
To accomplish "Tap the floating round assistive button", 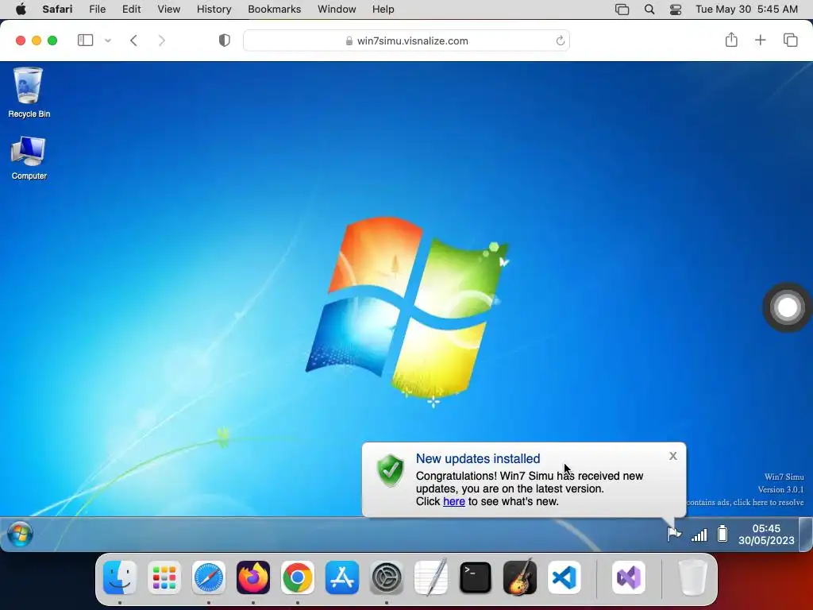I will 787,307.
